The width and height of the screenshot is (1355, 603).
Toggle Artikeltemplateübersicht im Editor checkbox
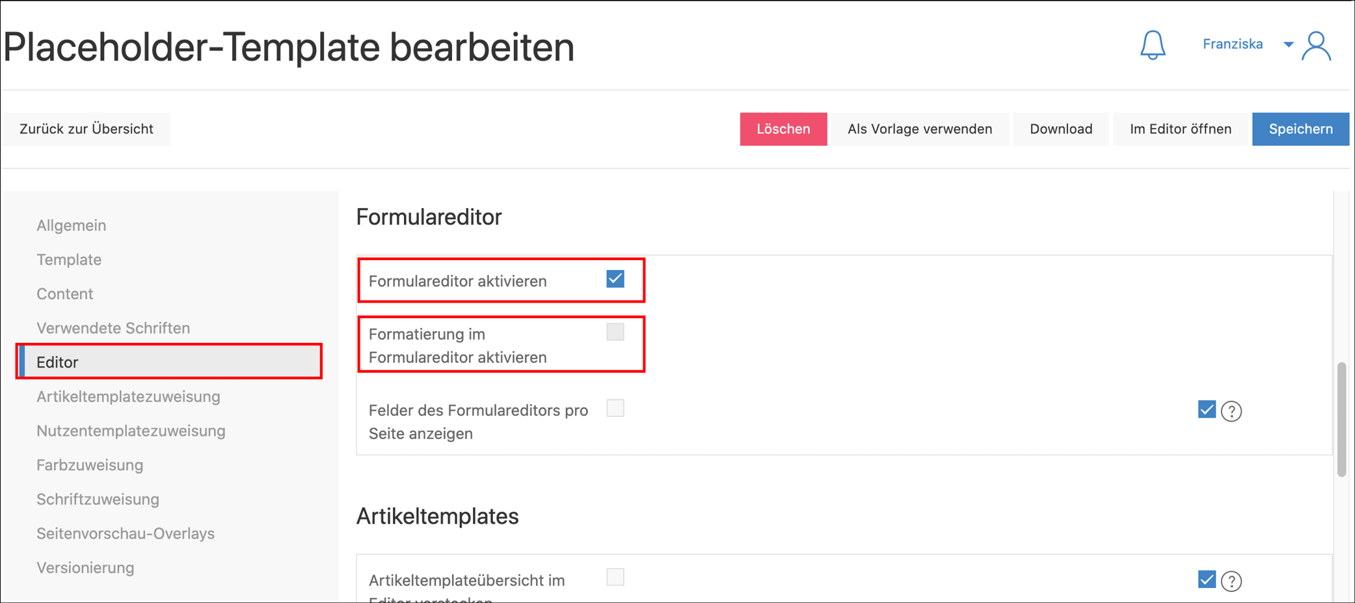(x=615, y=578)
